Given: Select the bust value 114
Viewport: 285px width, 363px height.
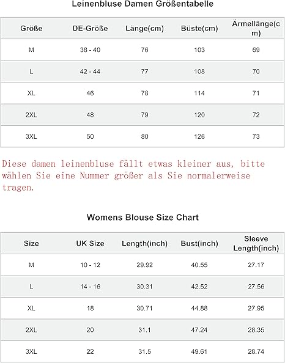Looking at the screenshot, I should [x=199, y=93].
